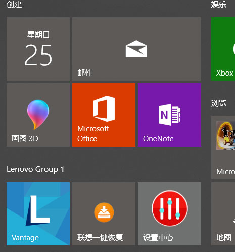The image size is (235, 252).
Task: Select the 娱乐 group heading
Action: pos(219,5)
